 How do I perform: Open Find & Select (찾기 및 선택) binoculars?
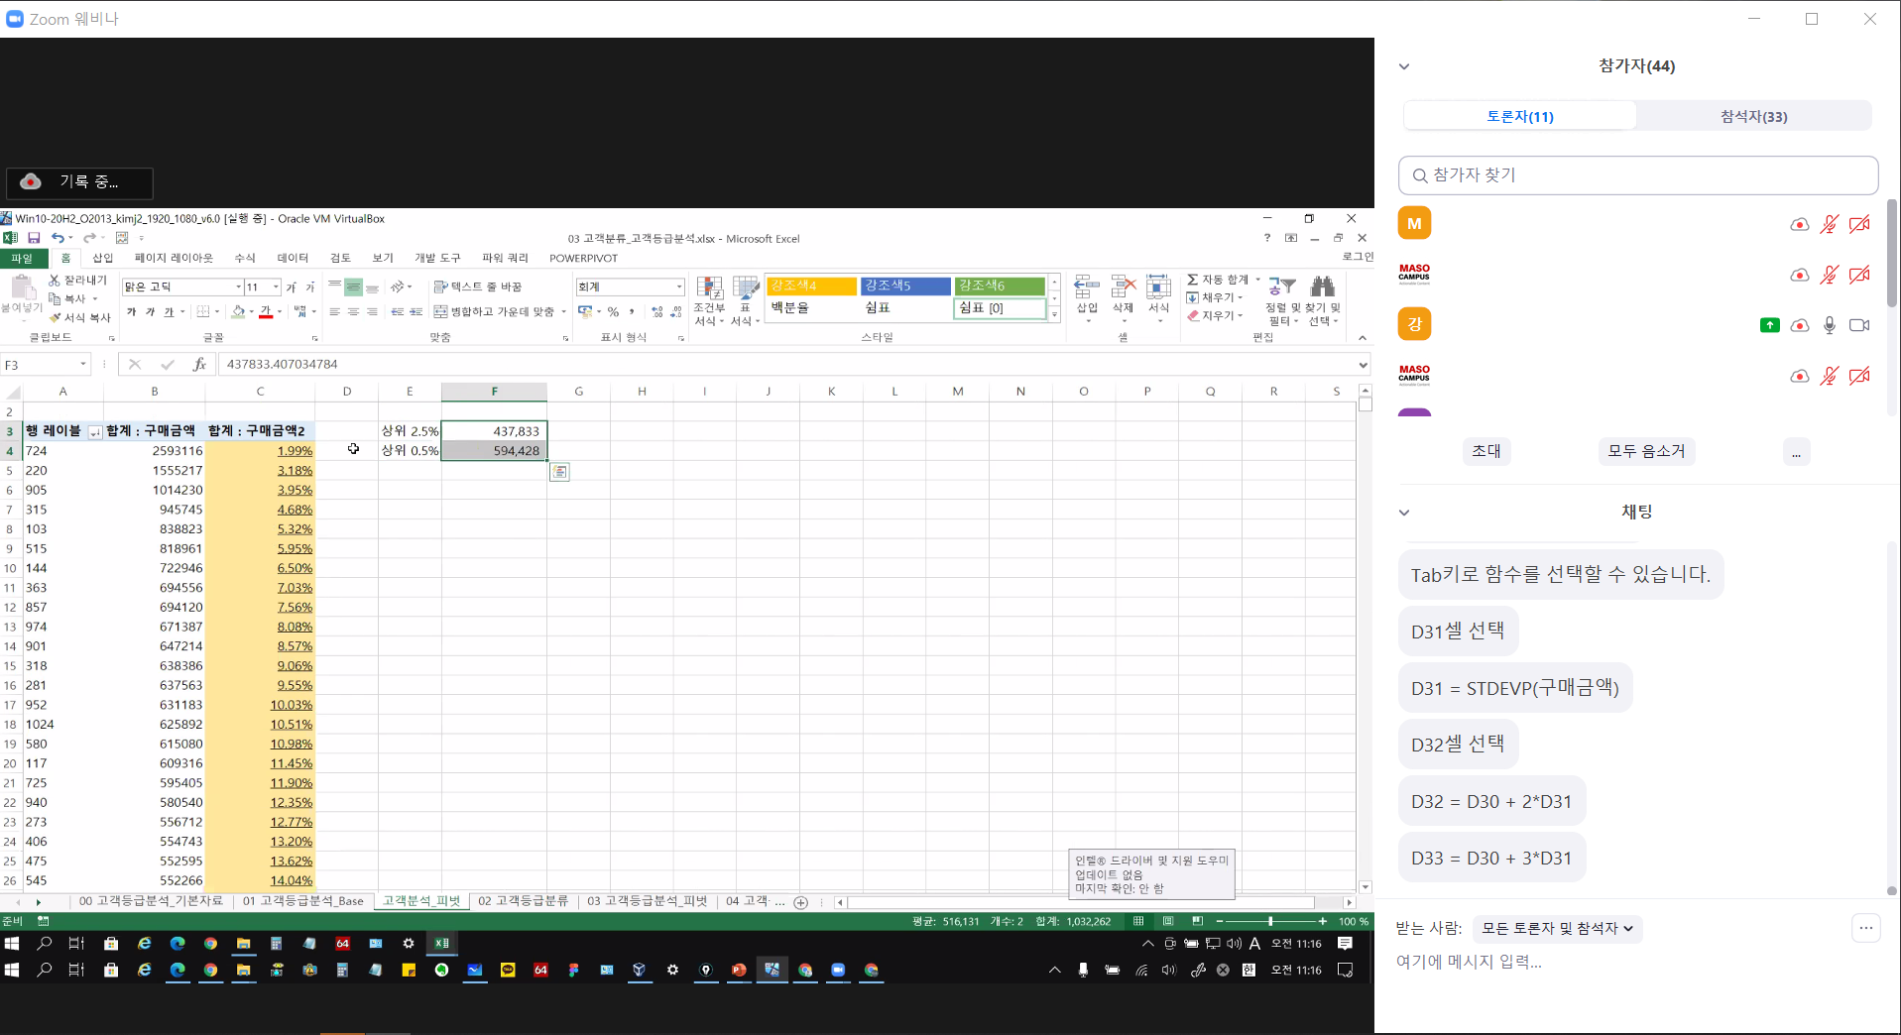tap(1322, 288)
